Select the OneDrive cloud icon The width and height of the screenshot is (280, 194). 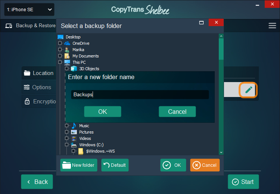(x=67, y=43)
